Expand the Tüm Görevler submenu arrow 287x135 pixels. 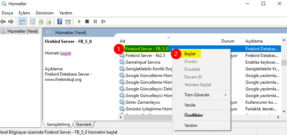(226, 95)
